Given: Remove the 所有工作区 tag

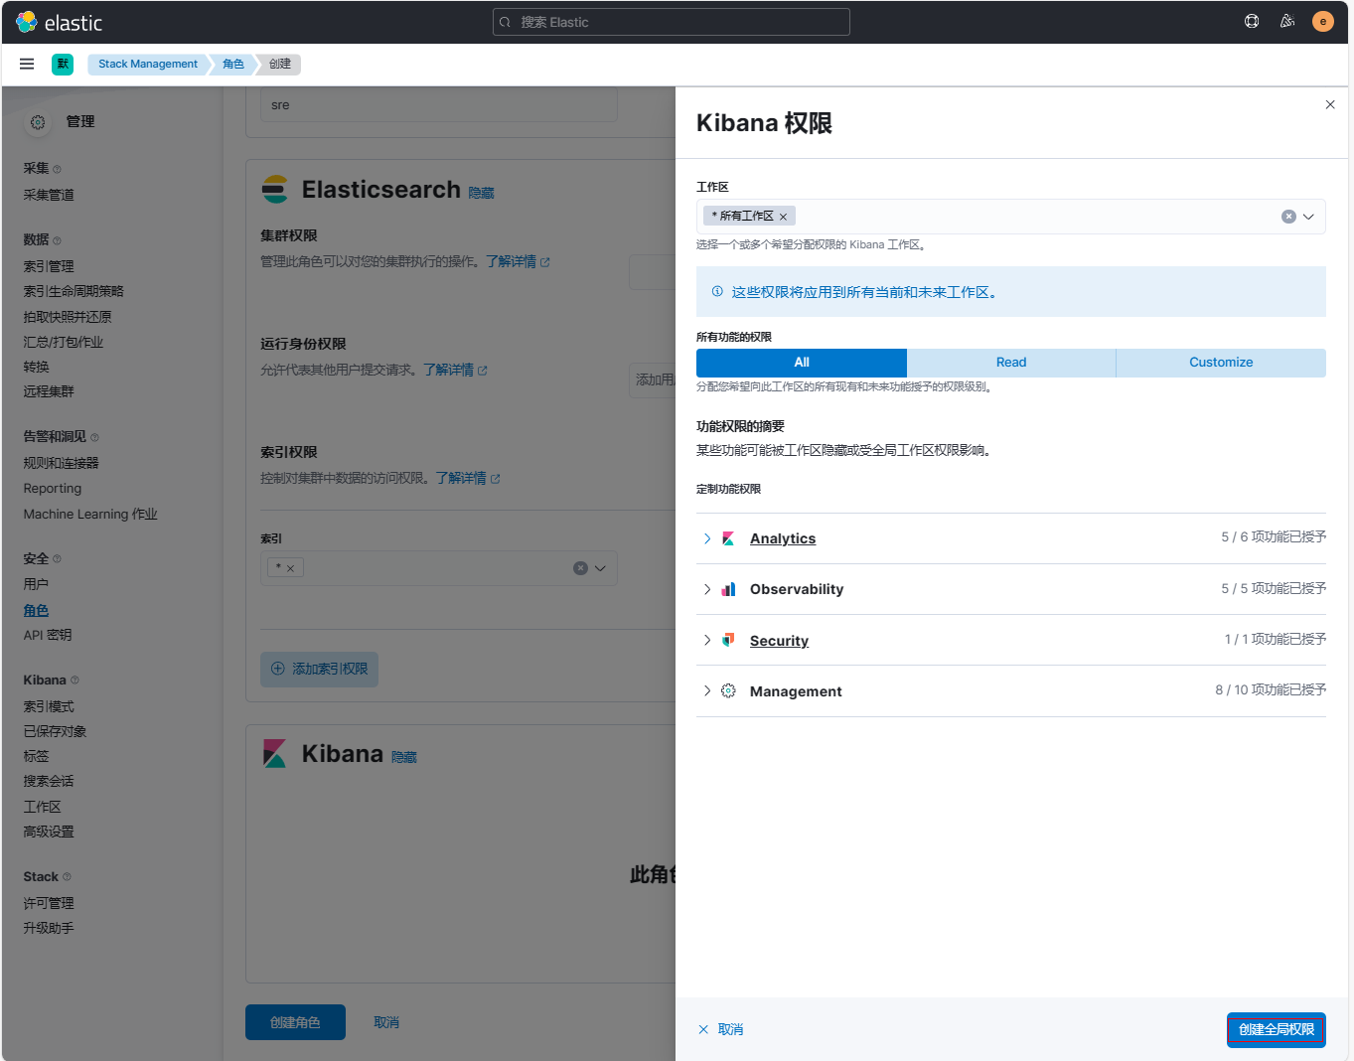Looking at the screenshot, I should (783, 217).
